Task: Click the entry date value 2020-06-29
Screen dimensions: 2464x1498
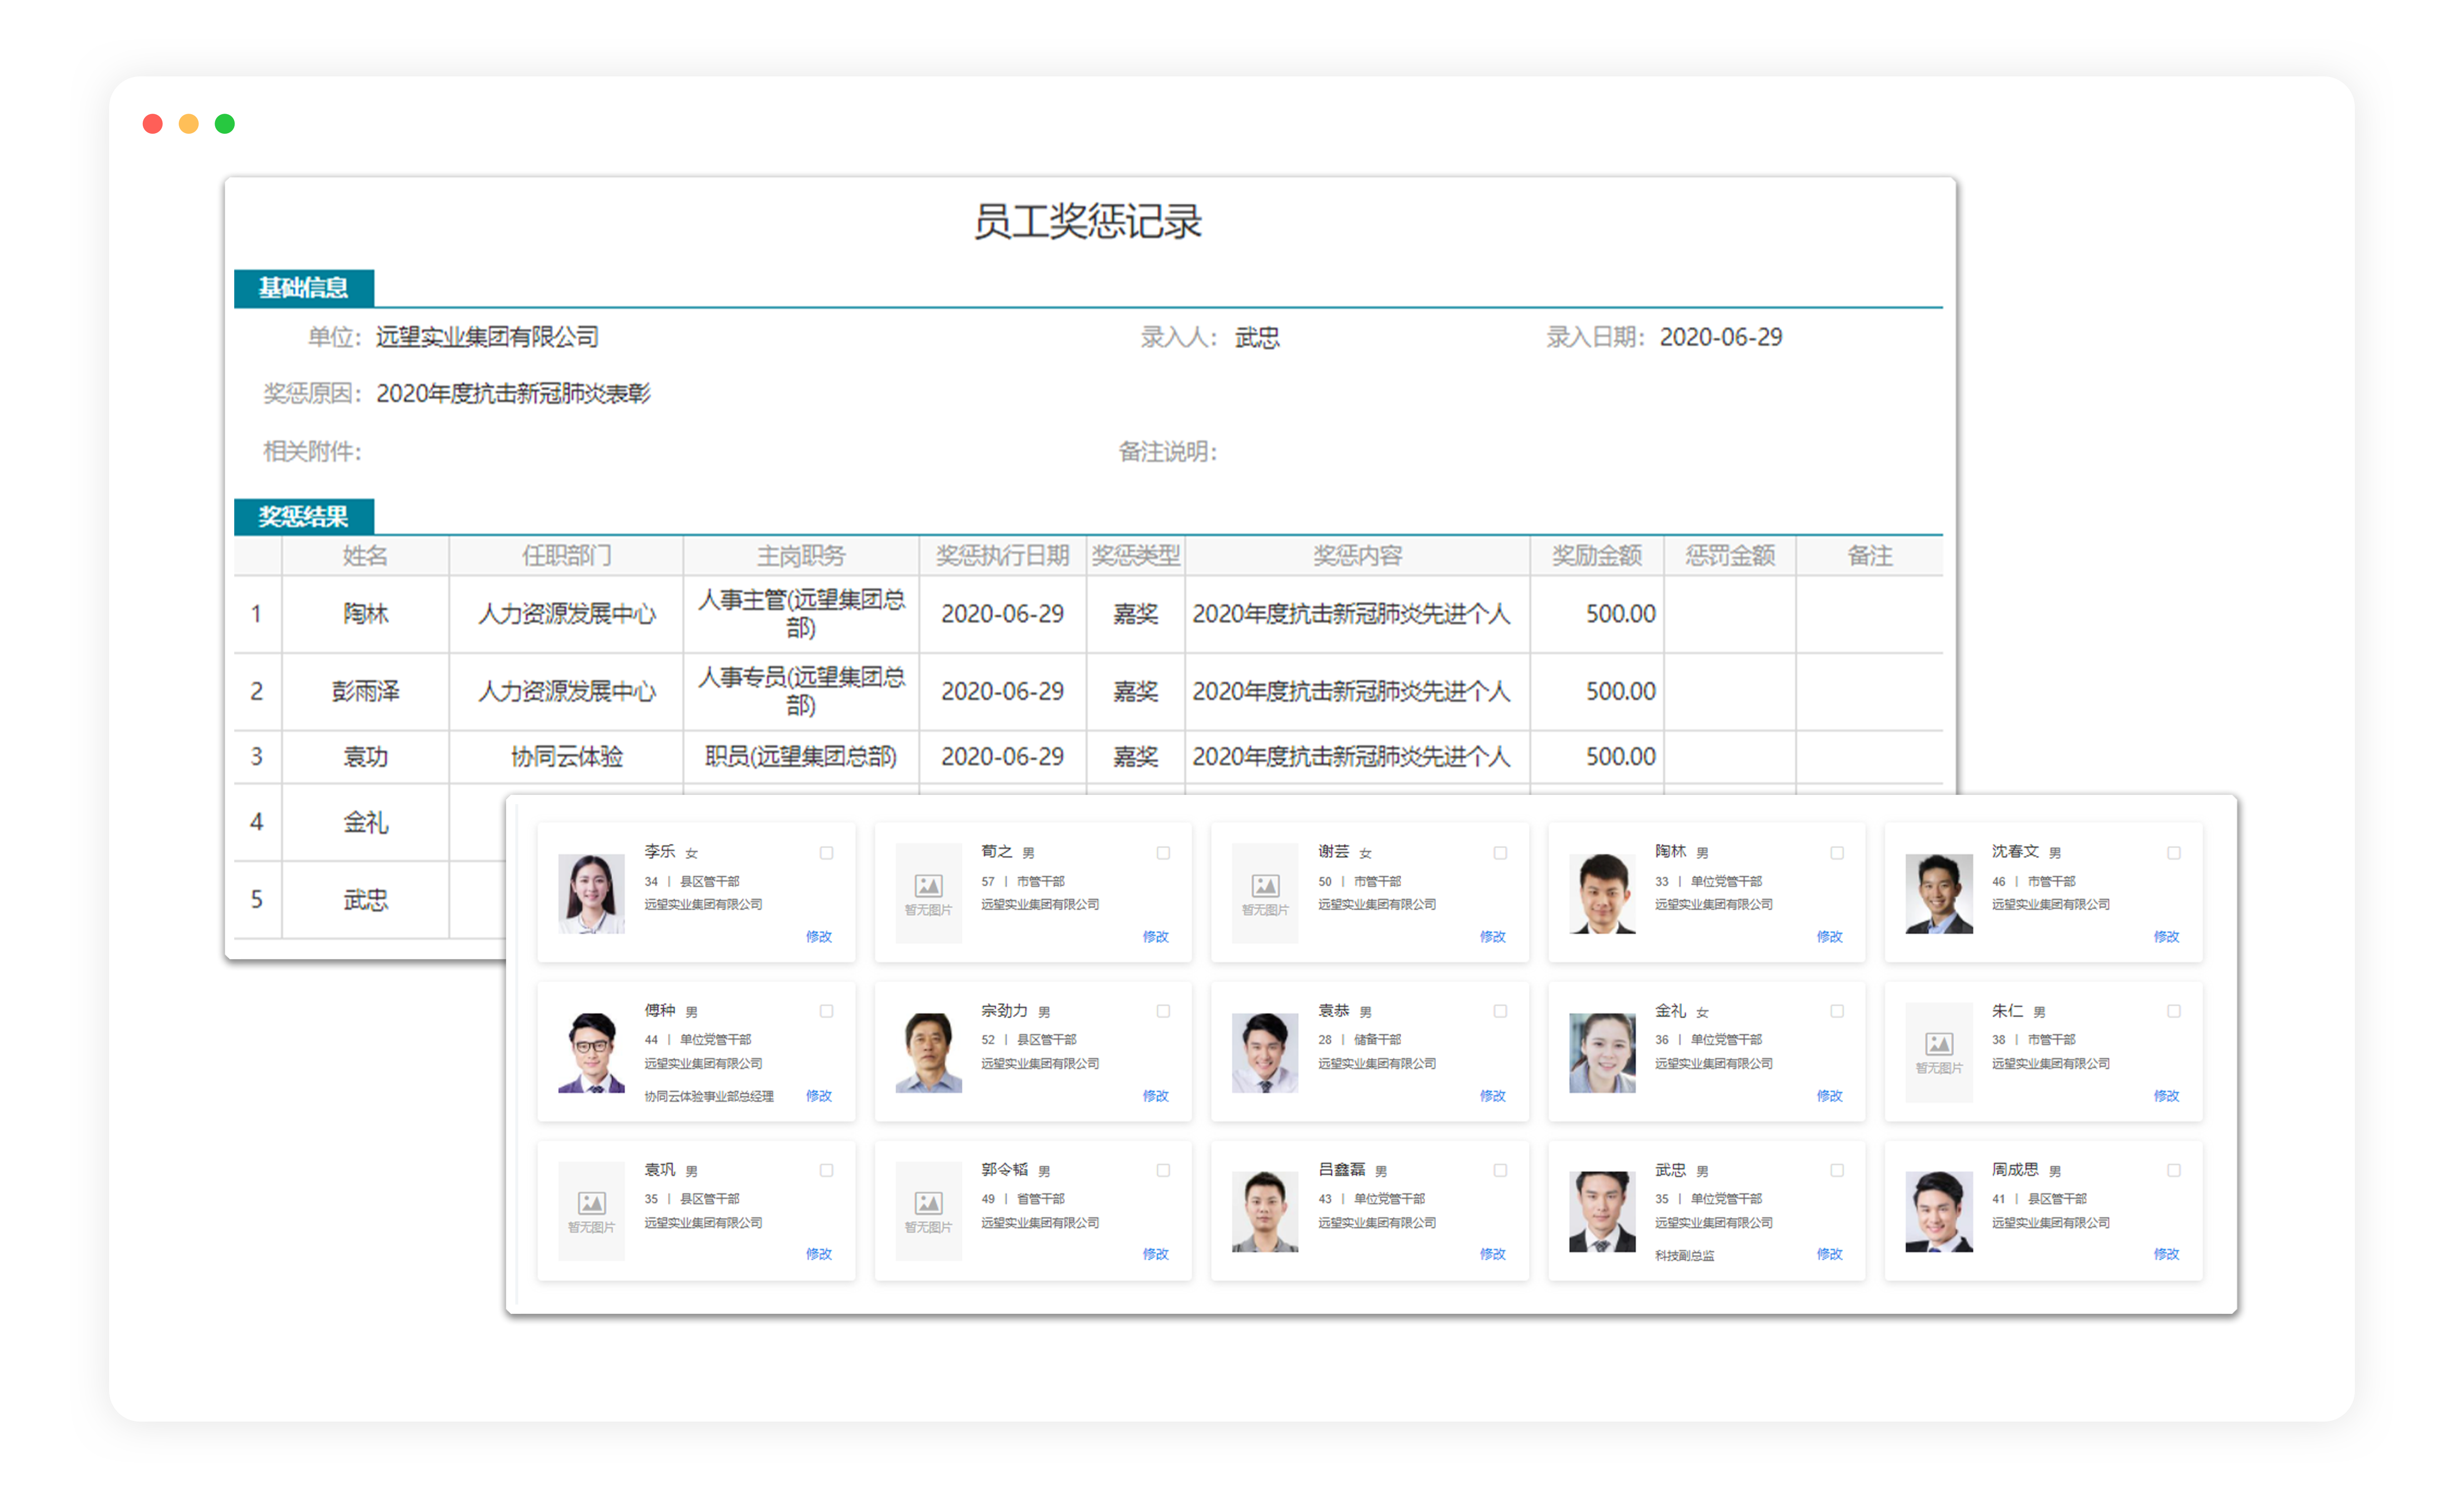Action: click(x=1721, y=337)
